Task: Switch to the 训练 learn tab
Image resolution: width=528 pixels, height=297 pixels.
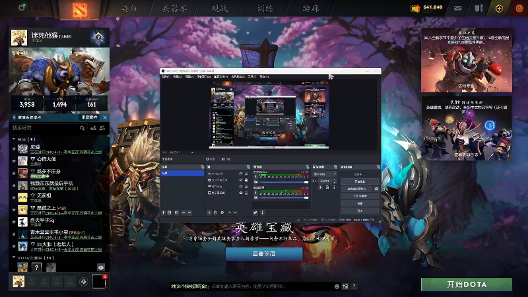Action: click(x=265, y=9)
